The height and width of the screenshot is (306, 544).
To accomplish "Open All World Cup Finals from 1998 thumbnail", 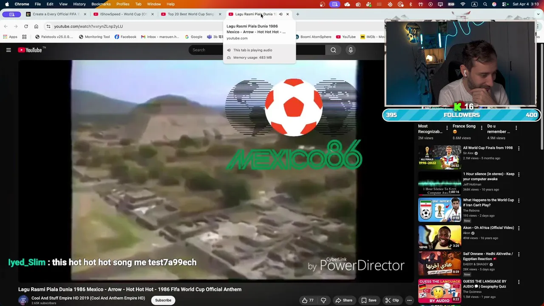I will 439,157.
